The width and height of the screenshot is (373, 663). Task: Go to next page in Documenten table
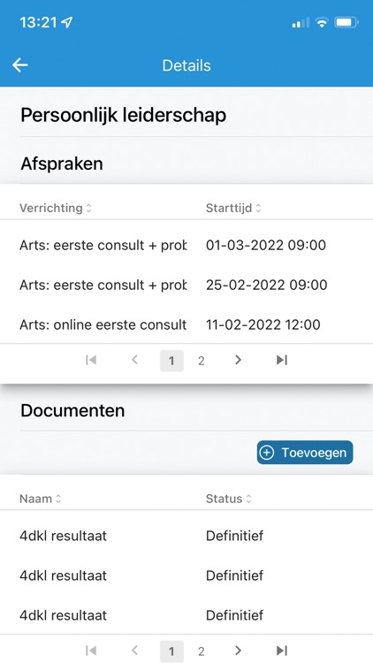[238, 651]
